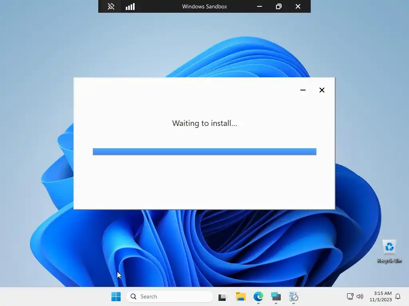Restore down the Windows Sandbox window

(278, 6)
